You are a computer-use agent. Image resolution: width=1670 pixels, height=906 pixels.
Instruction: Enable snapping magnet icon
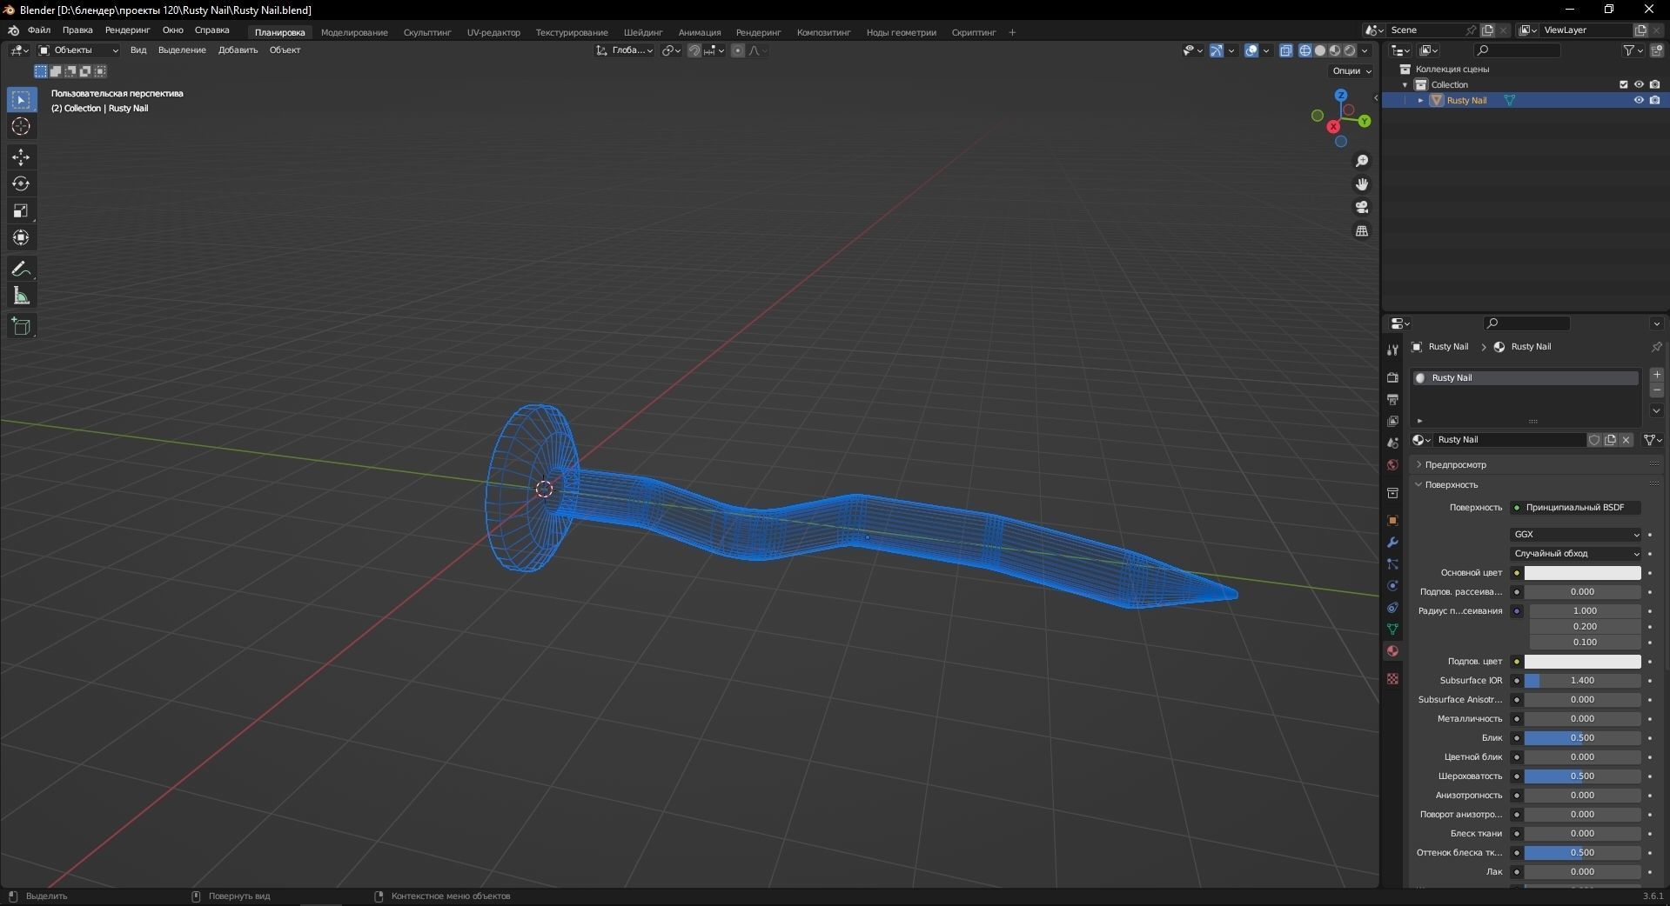[694, 50]
